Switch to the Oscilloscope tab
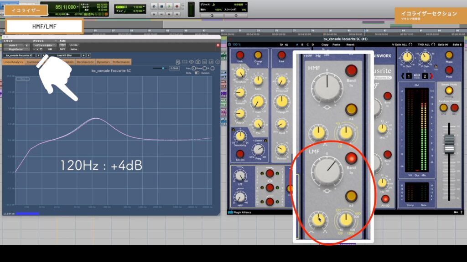Image resolution: width=467 pixels, height=262 pixels. (x=85, y=62)
